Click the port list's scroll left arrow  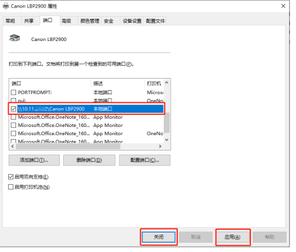pyautogui.click(x=13, y=146)
